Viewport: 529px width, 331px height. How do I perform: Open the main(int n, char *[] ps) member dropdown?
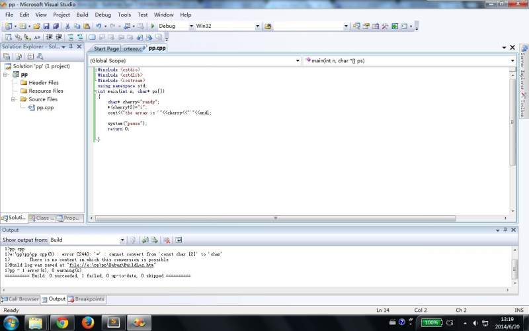(512, 61)
